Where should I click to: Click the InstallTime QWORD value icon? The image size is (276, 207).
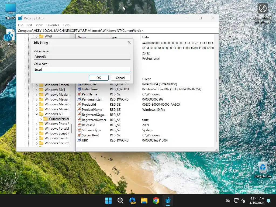pos(79,89)
